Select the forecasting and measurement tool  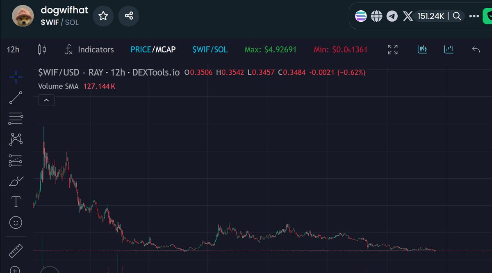point(16,160)
